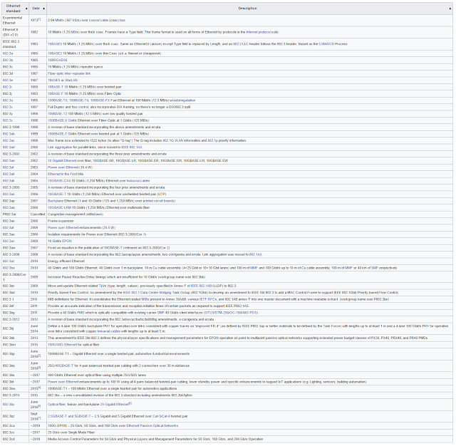The height and width of the screenshot is (446, 456).
Task: Open the 802.3az standard link
Action: (9, 261)
